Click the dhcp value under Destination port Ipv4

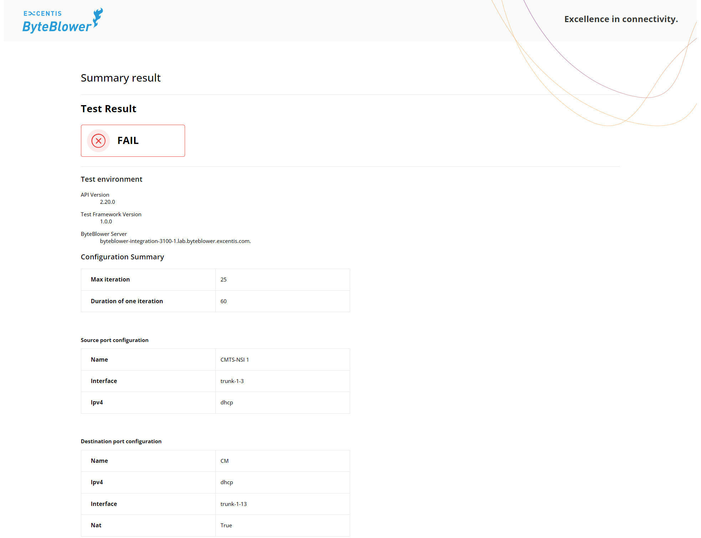click(226, 482)
